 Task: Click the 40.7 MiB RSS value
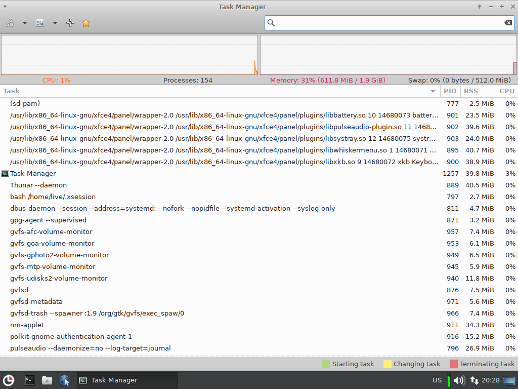pyautogui.click(x=480, y=150)
